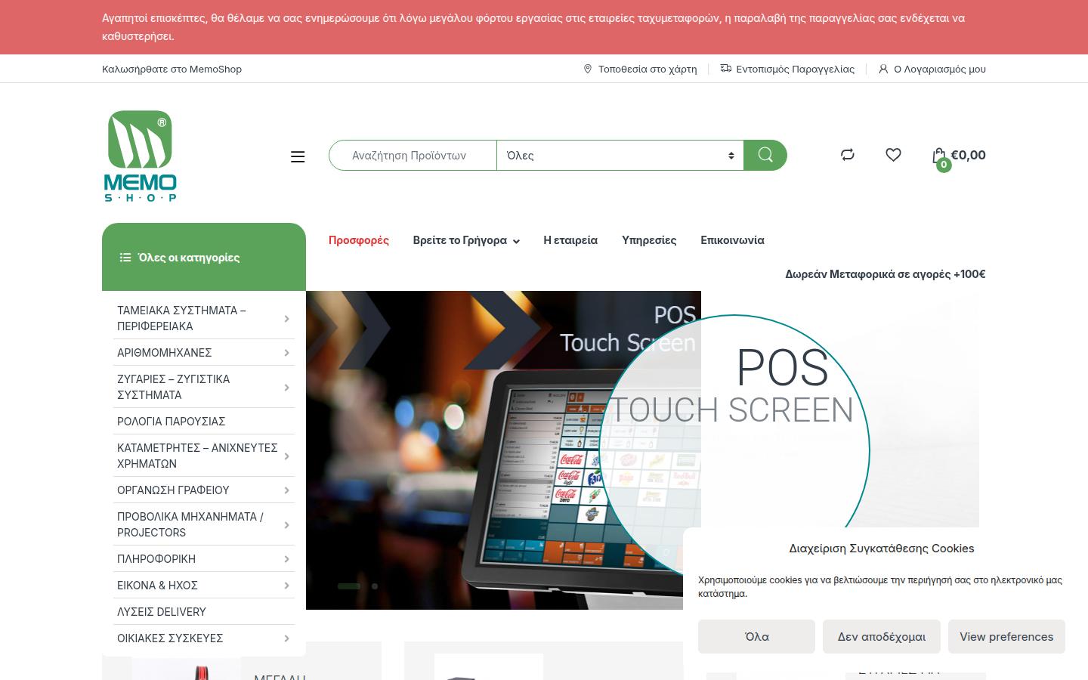
Task: Expand ΠΛΗΡΟΦΟΡΙΚΗ submenu arrow
Action: (286, 559)
